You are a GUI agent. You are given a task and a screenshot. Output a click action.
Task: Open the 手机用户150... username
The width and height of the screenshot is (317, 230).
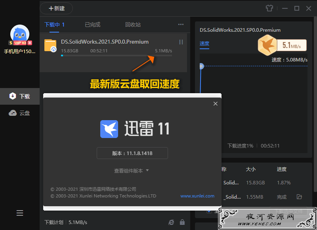click(x=19, y=52)
